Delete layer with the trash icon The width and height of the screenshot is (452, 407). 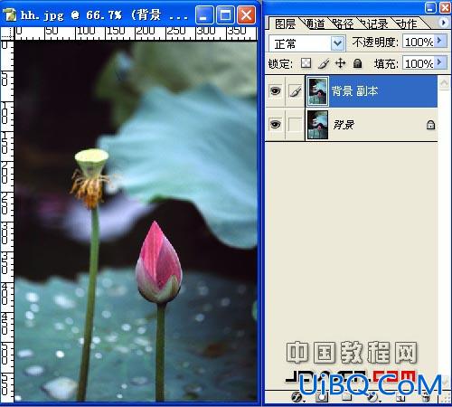(426, 397)
